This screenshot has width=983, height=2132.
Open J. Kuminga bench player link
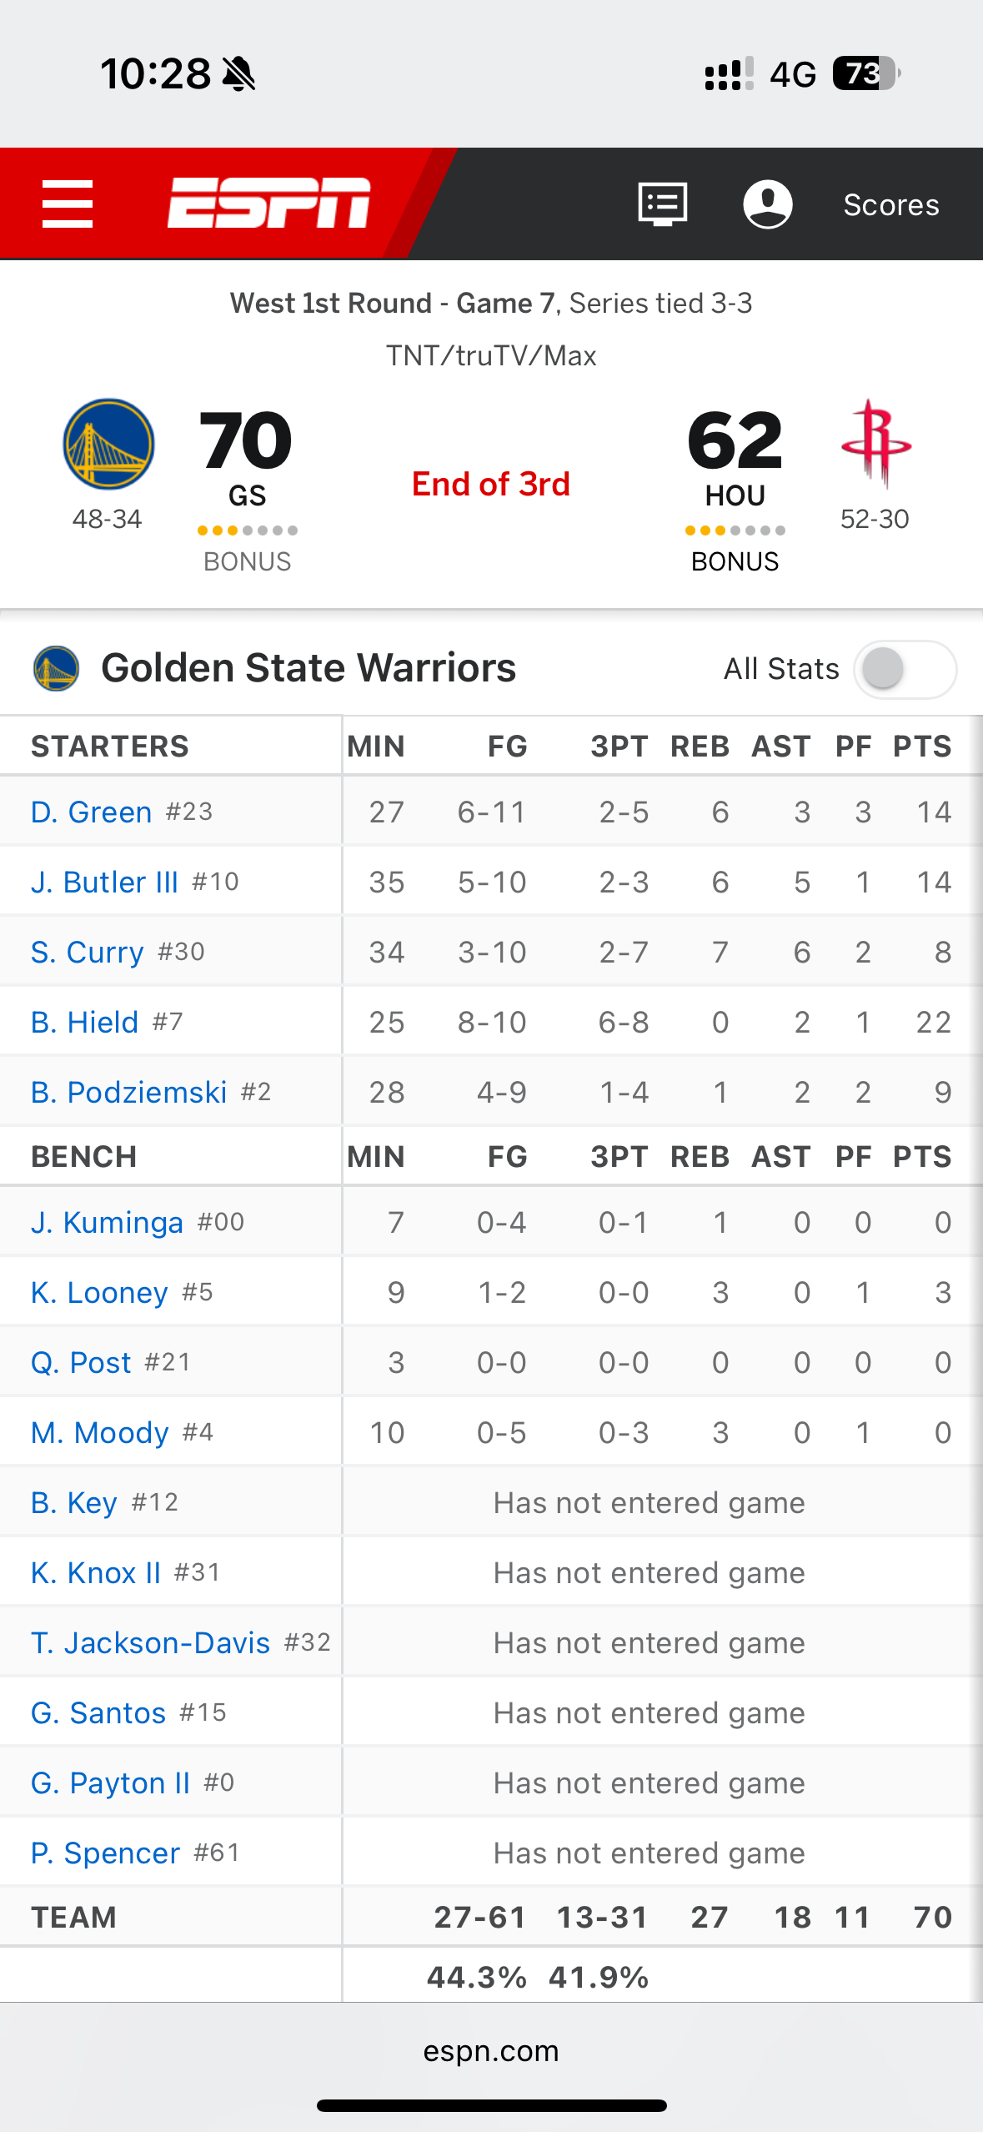tap(107, 1222)
